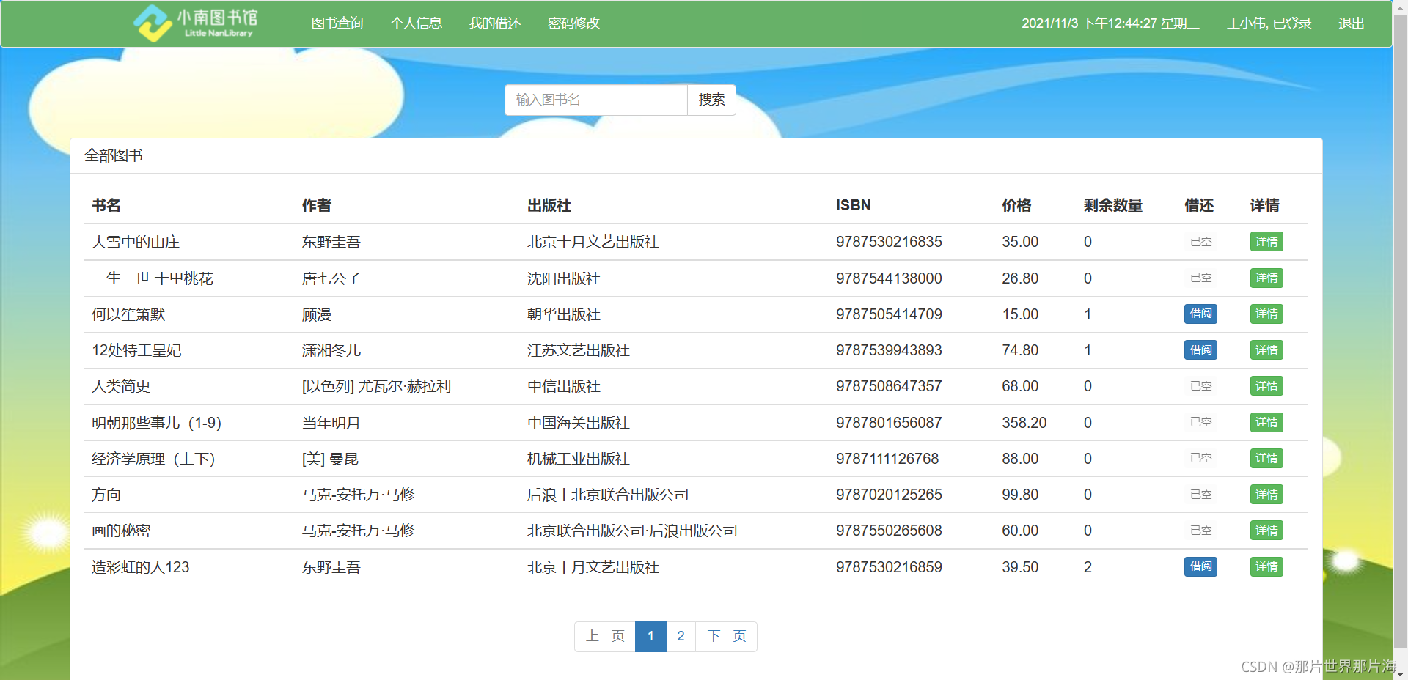This screenshot has height=680, width=1408.
Task: Click 已空 button for 画的秘密
Action: [1200, 531]
